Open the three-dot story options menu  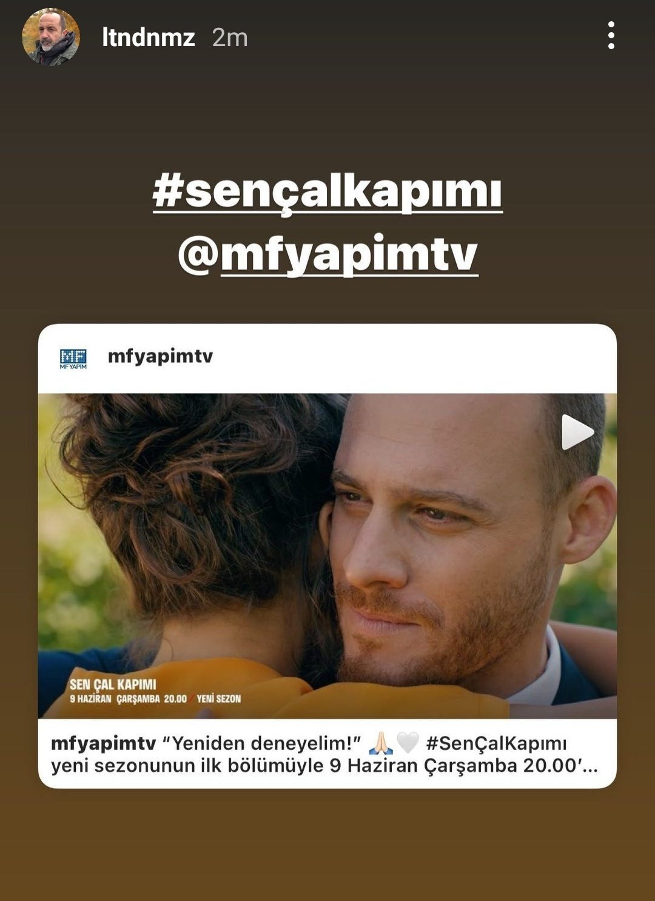611,36
